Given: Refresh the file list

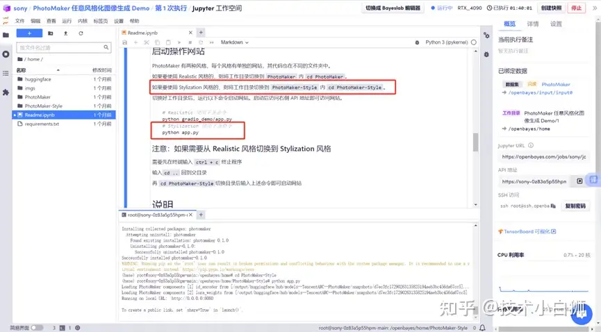Looking at the screenshot, I should (x=81, y=33).
